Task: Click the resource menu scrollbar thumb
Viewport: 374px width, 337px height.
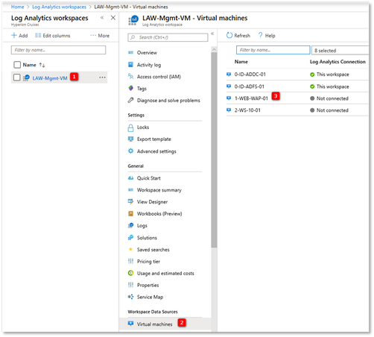Action: (214, 150)
